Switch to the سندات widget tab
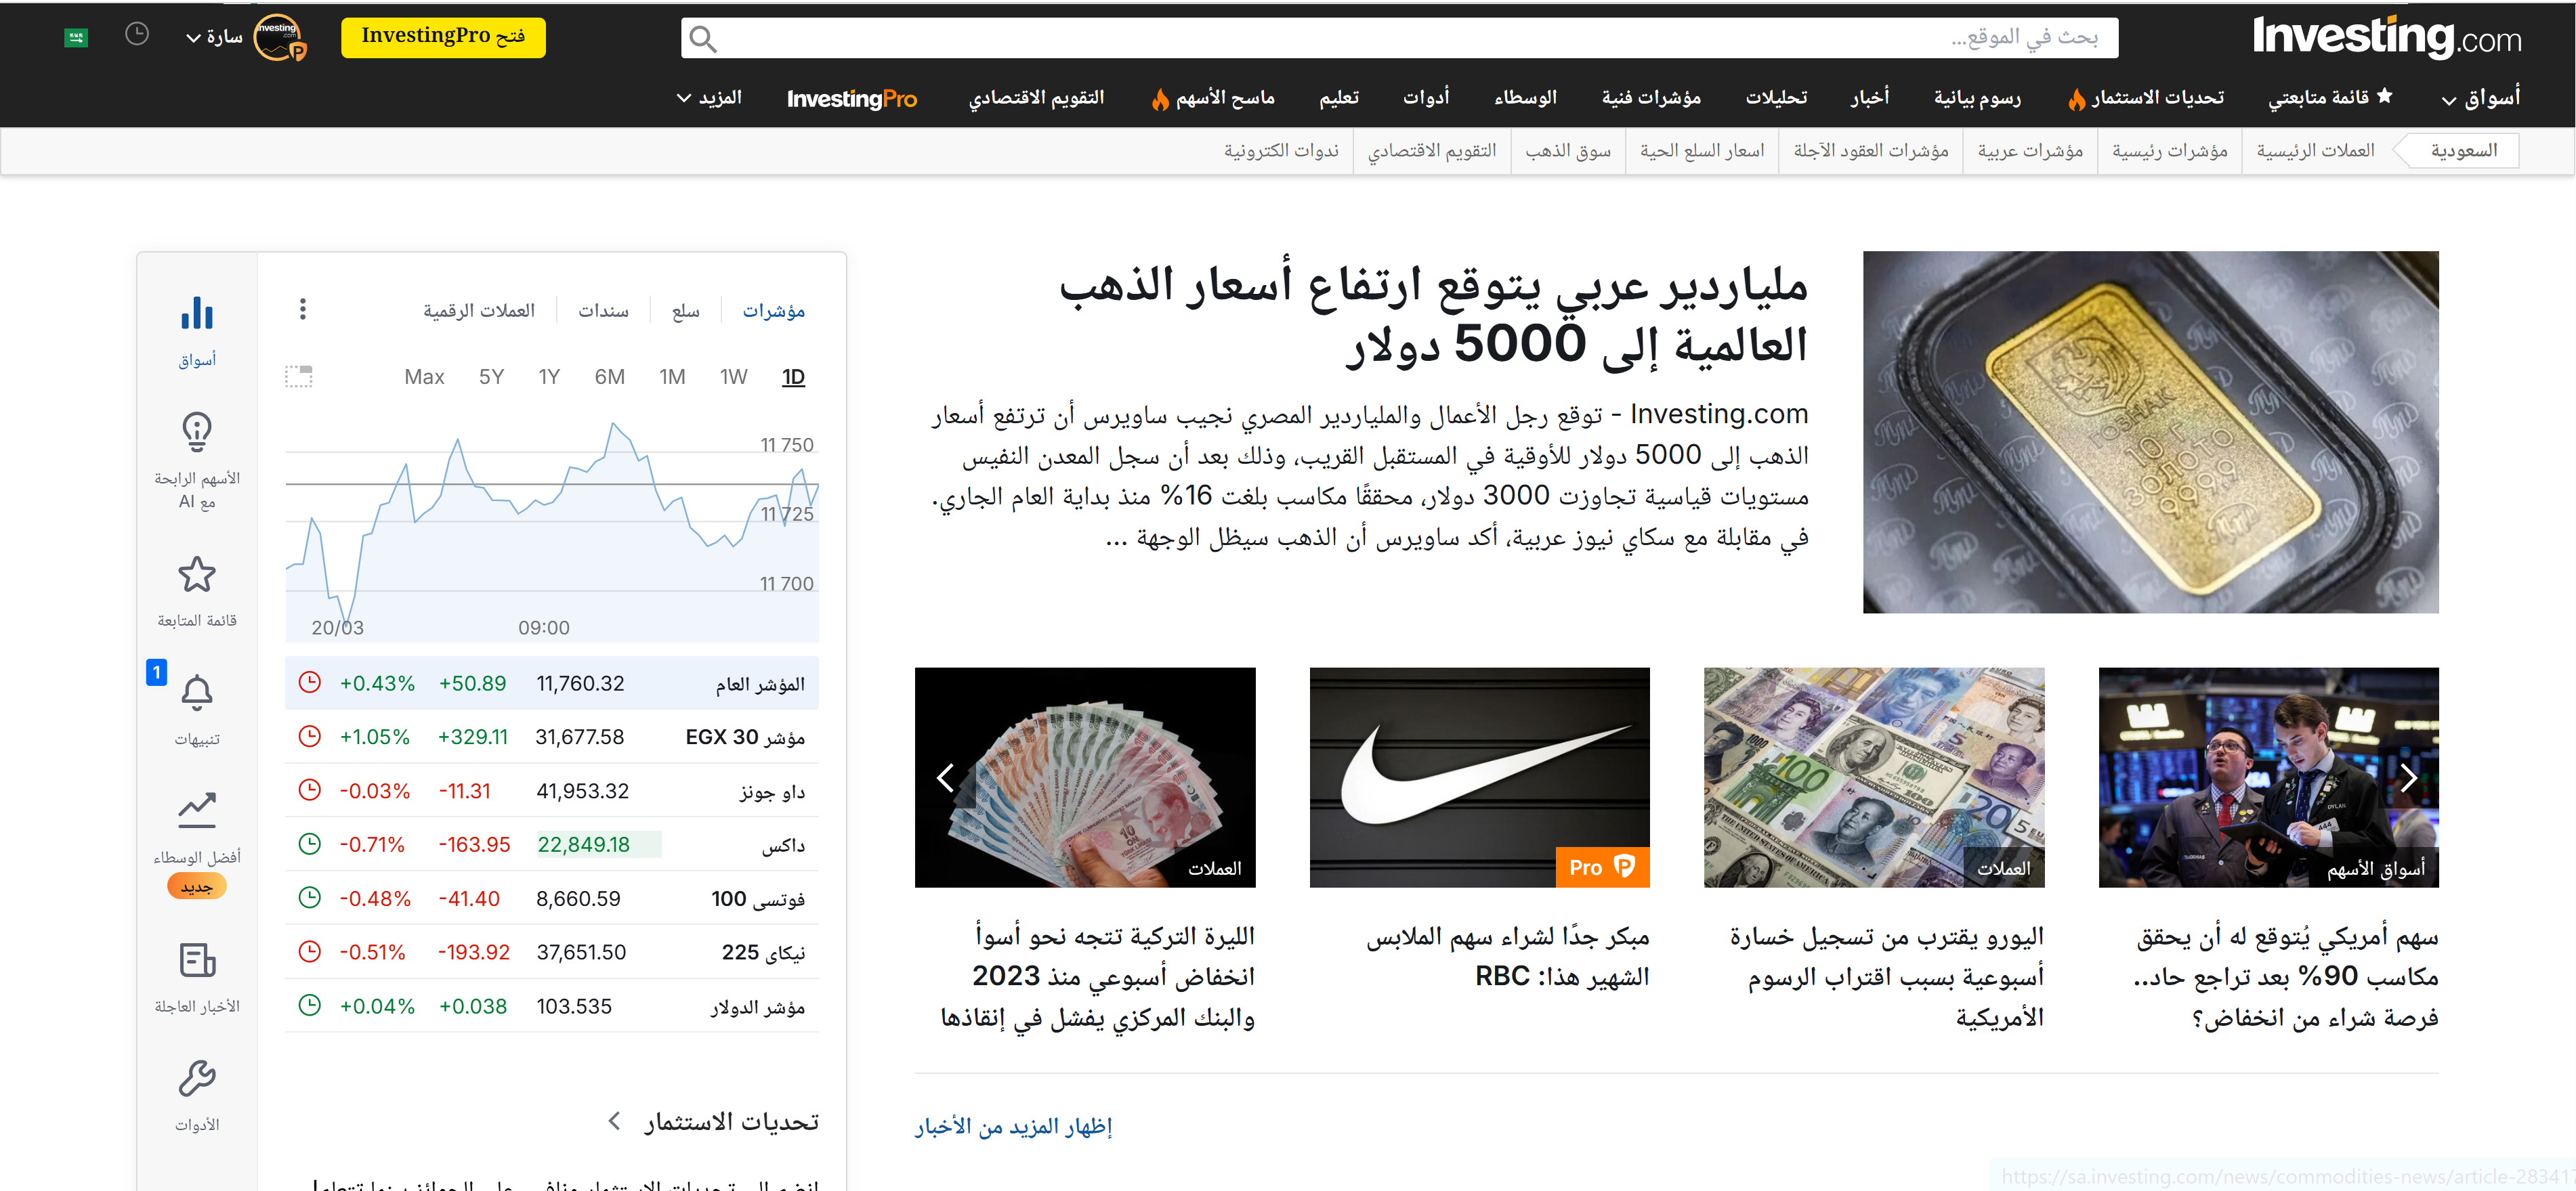The height and width of the screenshot is (1191, 2576). tap(603, 311)
